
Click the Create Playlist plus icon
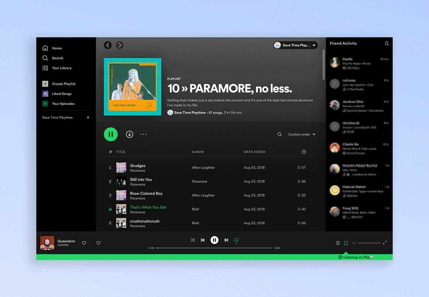click(x=45, y=84)
